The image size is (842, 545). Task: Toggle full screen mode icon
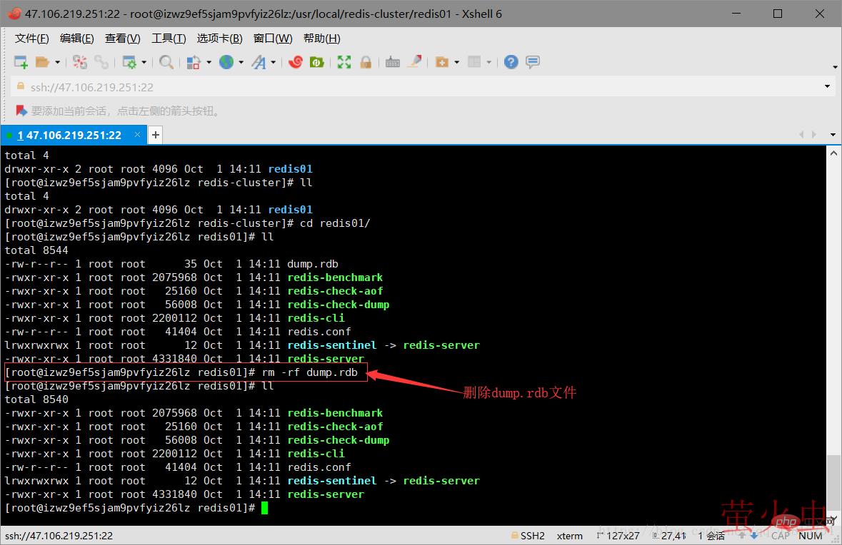coord(344,63)
